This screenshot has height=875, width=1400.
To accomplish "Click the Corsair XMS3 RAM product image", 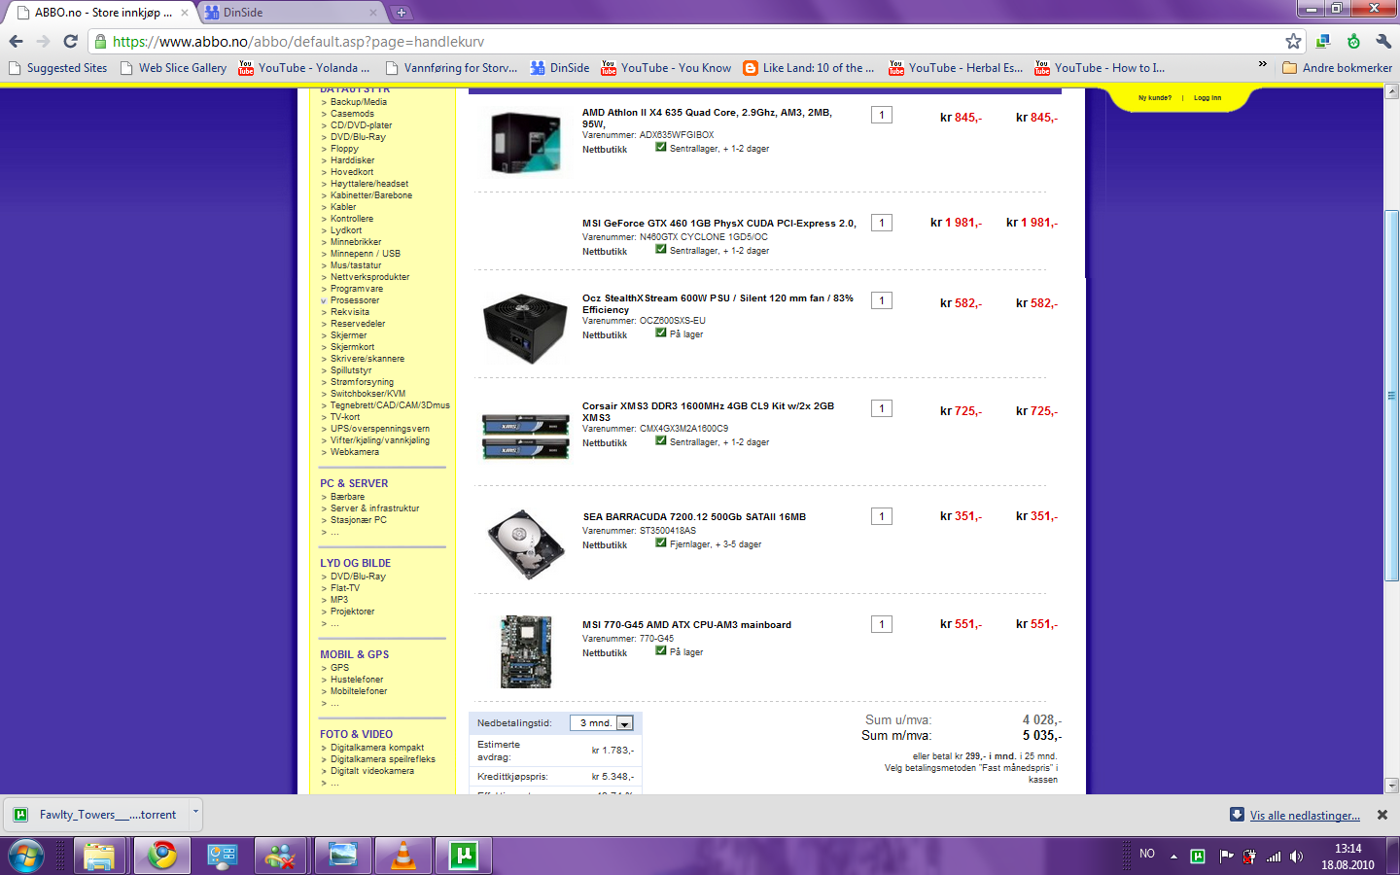I will point(526,437).
